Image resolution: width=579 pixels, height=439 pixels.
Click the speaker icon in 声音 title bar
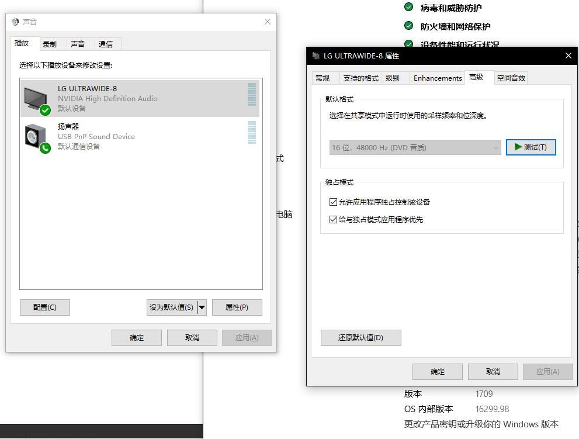coord(15,22)
